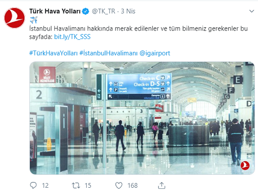The image size is (258, 196).
Task: Open the bit.ly/TK_SSS link
Action: coord(72,37)
